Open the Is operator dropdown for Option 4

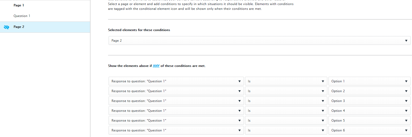[286, 111]
